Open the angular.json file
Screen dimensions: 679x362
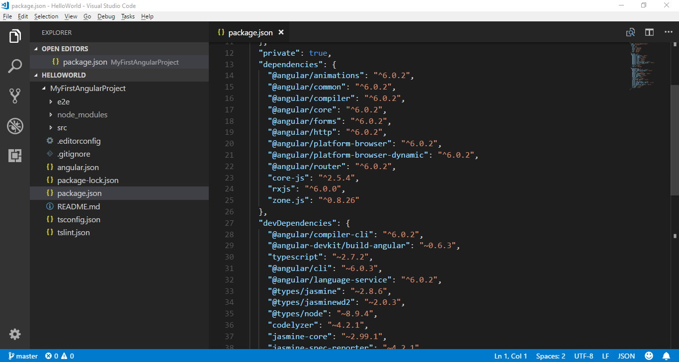pyautogui.click(x=119, y=167)
